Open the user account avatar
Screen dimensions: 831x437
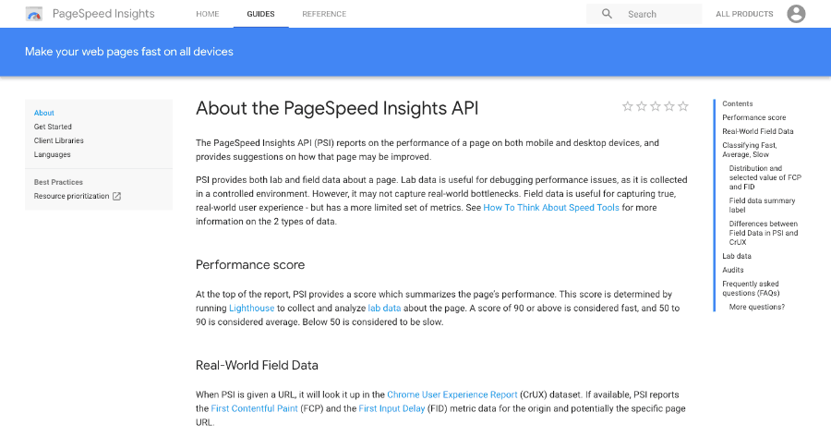pyautogui.click(x=796, y=14)
